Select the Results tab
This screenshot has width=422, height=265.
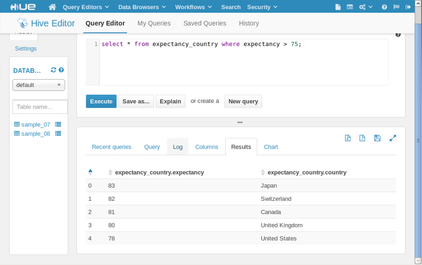tap(241, 147)
